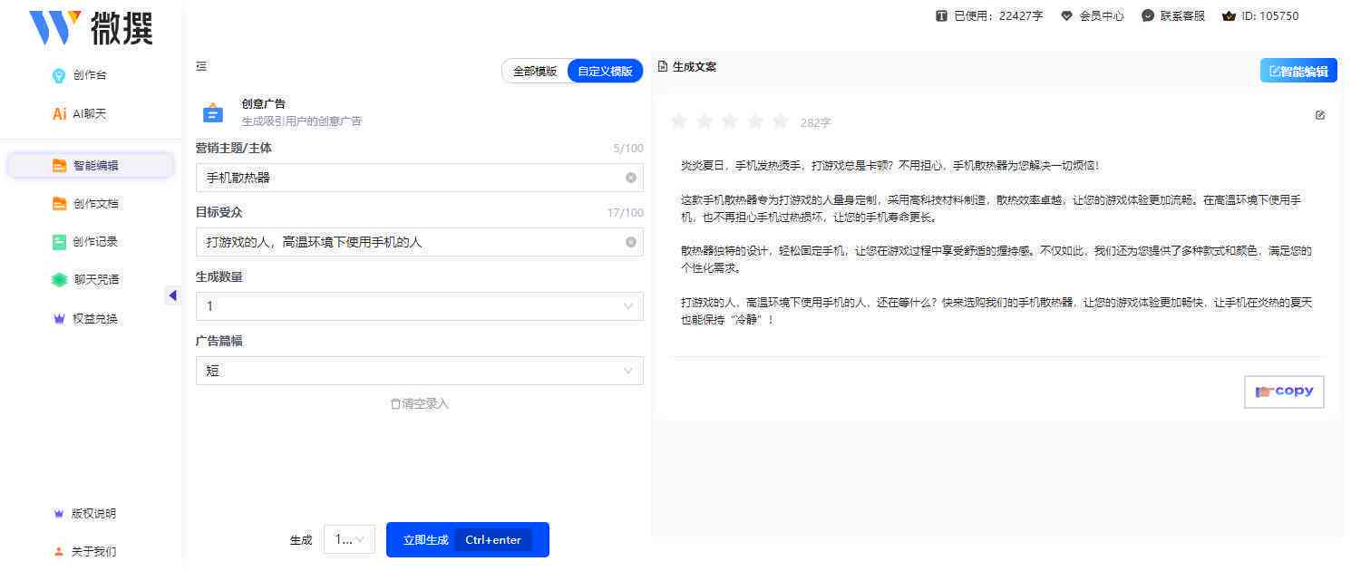Click 清空录入 to clear inputs

(419, 403)
